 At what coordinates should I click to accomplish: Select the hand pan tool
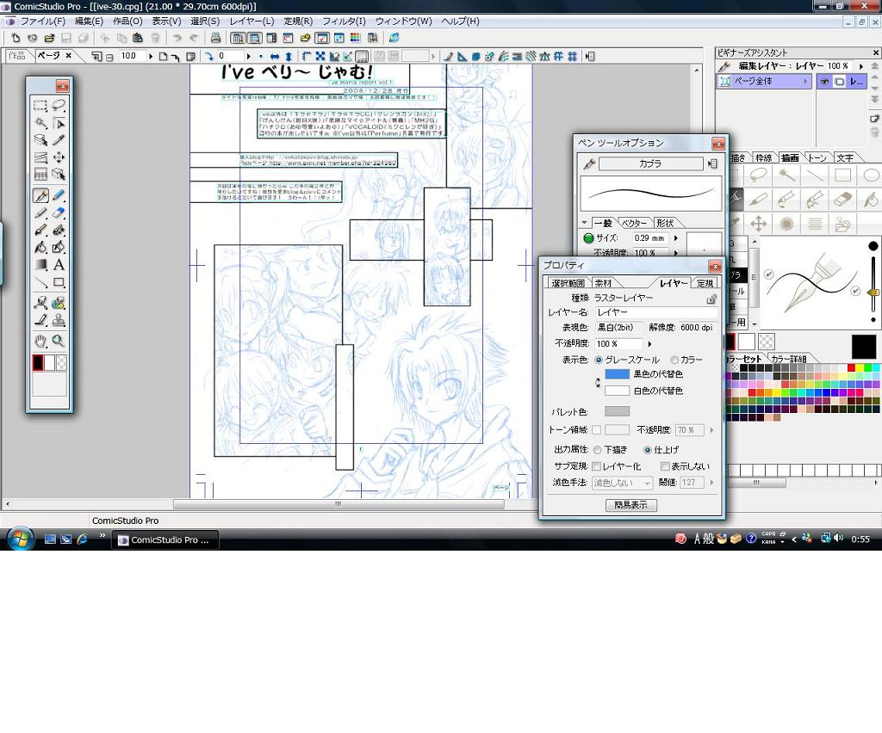pos(40,341)
